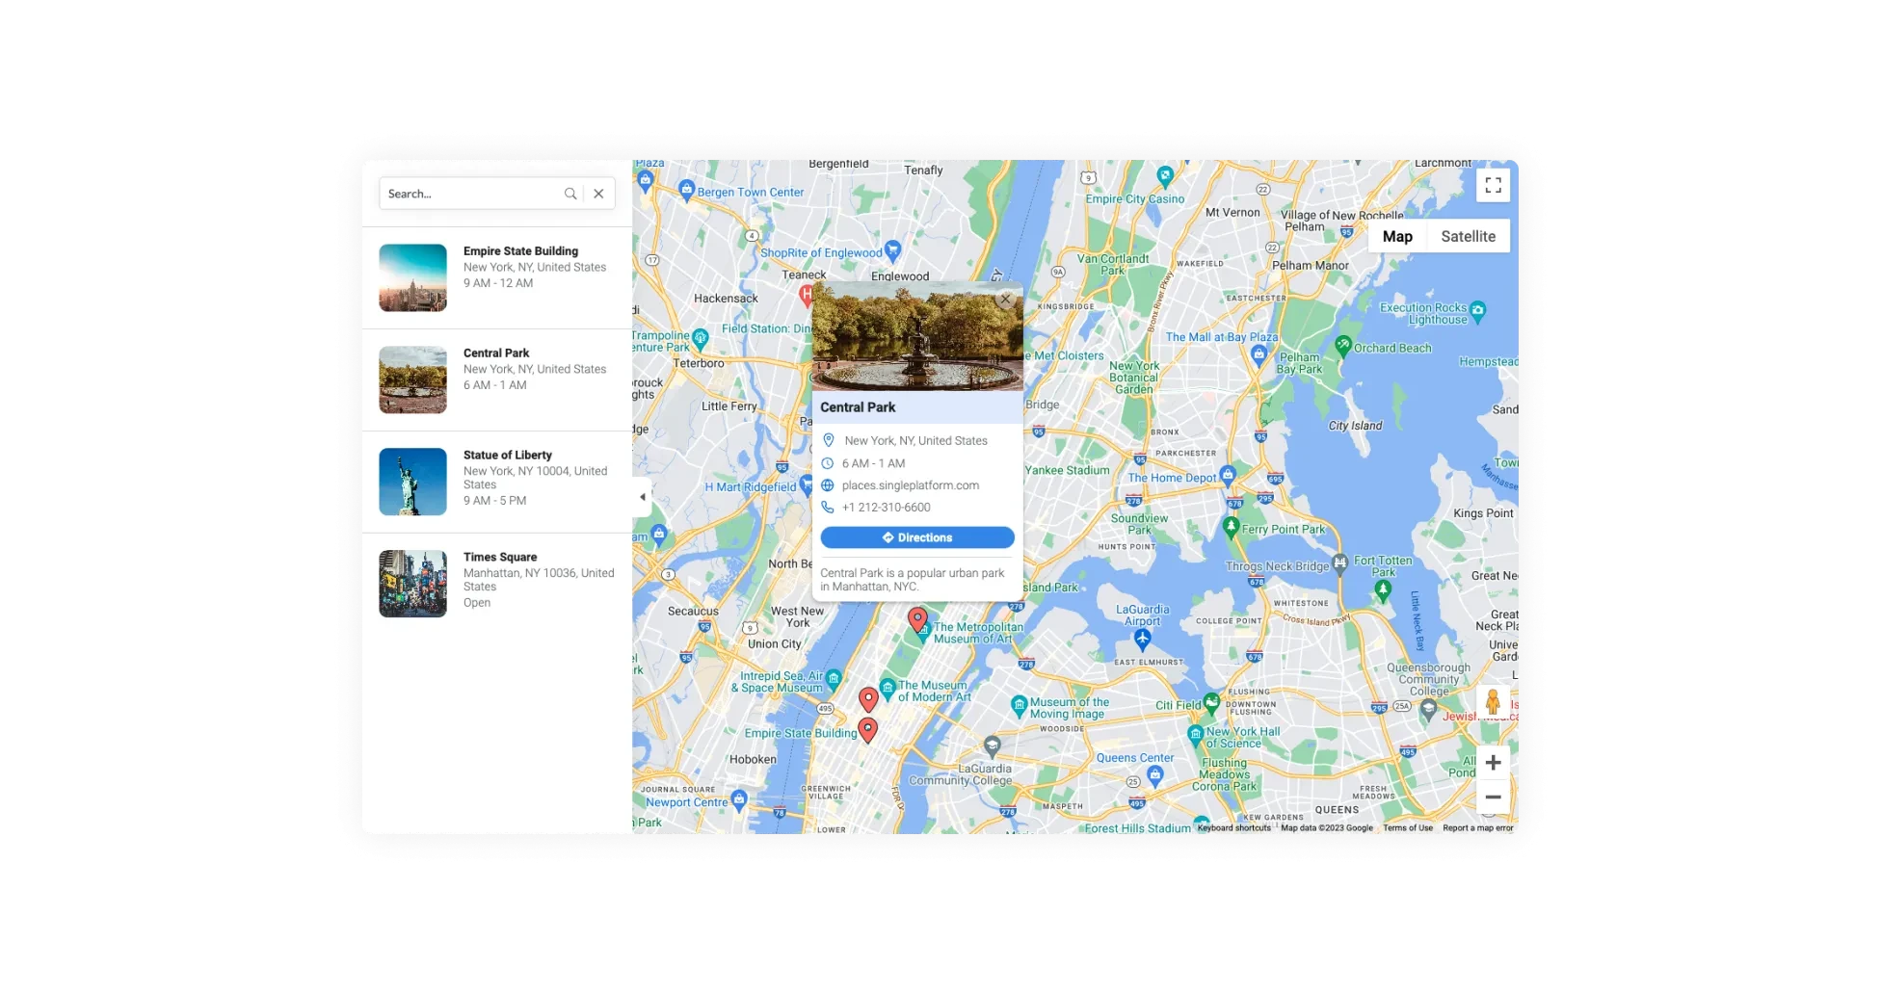Click the Bergen Town Center shopping icon
The height and width of the screenshot is (994, 1881).
point(686,189)
